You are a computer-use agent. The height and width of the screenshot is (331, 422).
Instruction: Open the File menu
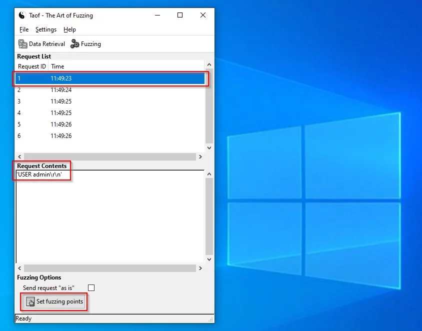click(x=23, y=29)
